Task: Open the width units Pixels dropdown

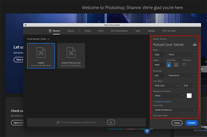Action: pos(182,55)
